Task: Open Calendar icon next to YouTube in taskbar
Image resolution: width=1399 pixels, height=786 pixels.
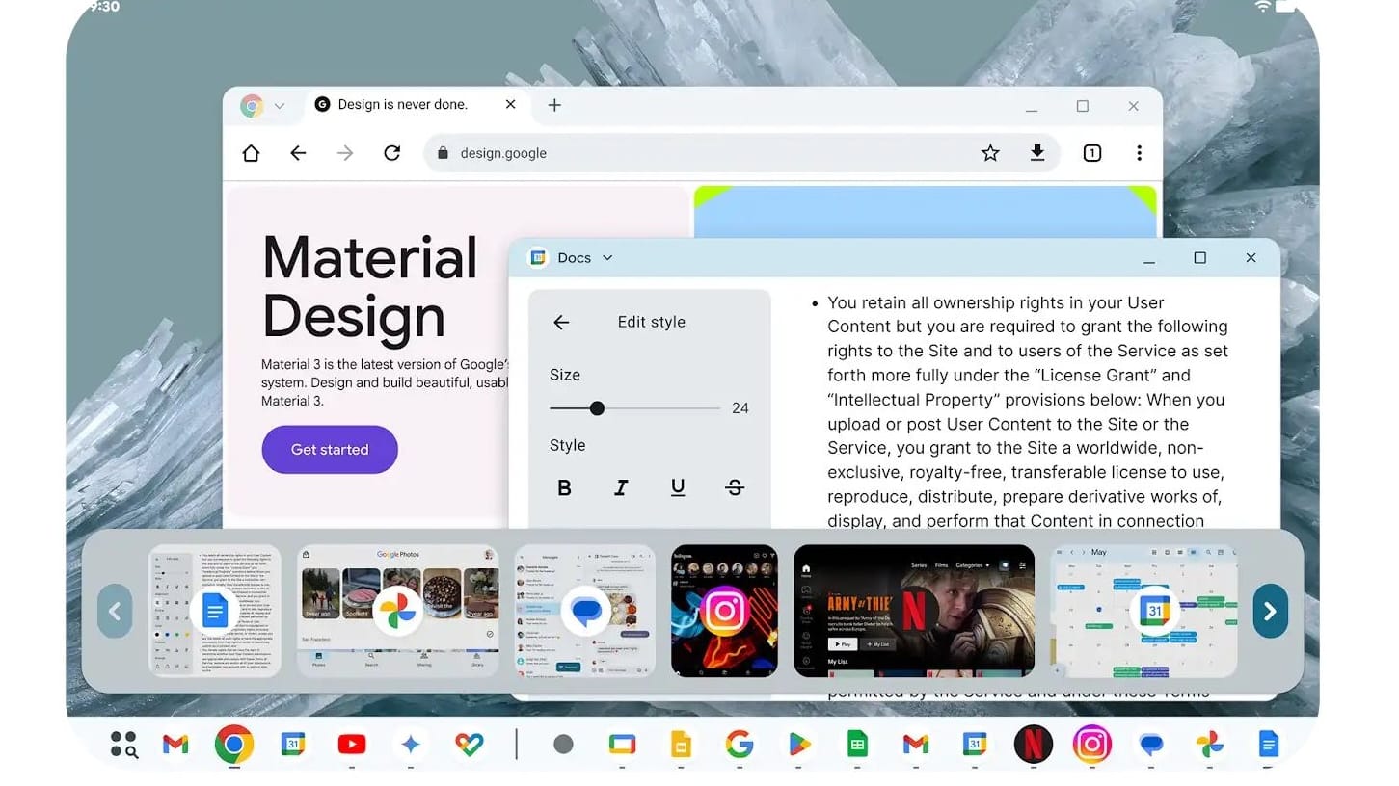Action: [293, 744]
